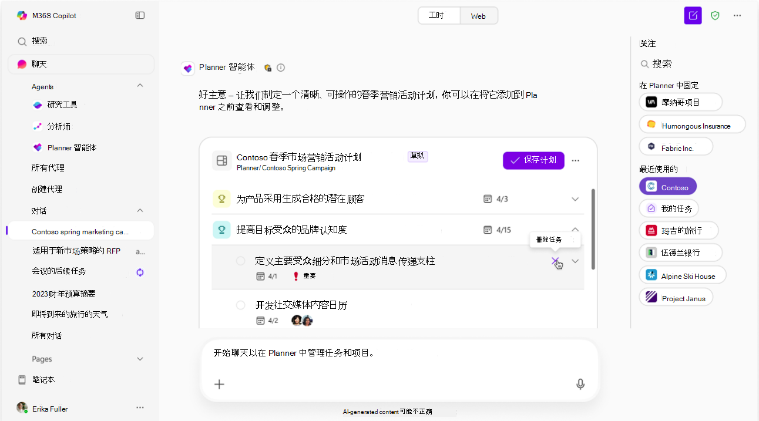Expand the Pages section
This screenshot has width=759, height=421.
(140, 359)
